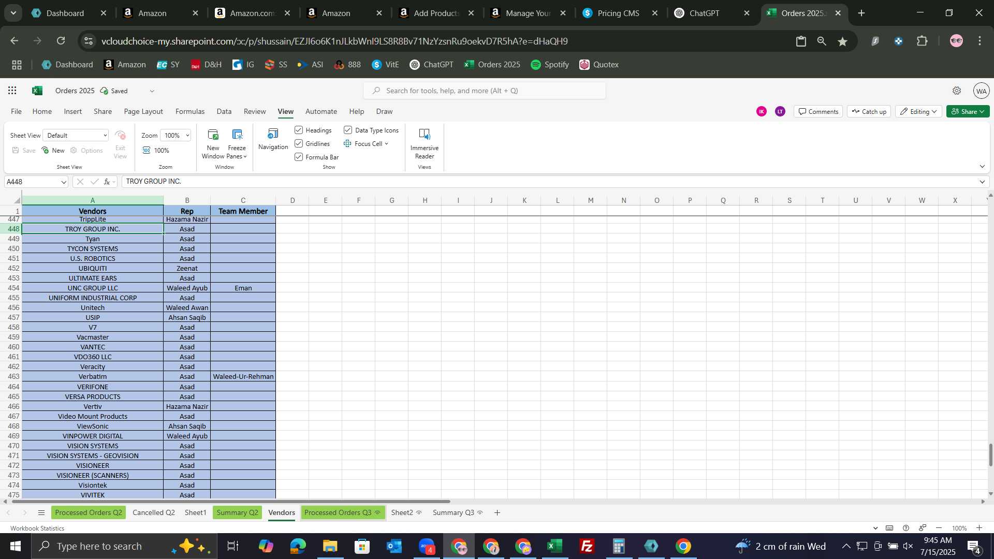
Task: Add a new sheet with plus icon
Action: coord(497,512)
